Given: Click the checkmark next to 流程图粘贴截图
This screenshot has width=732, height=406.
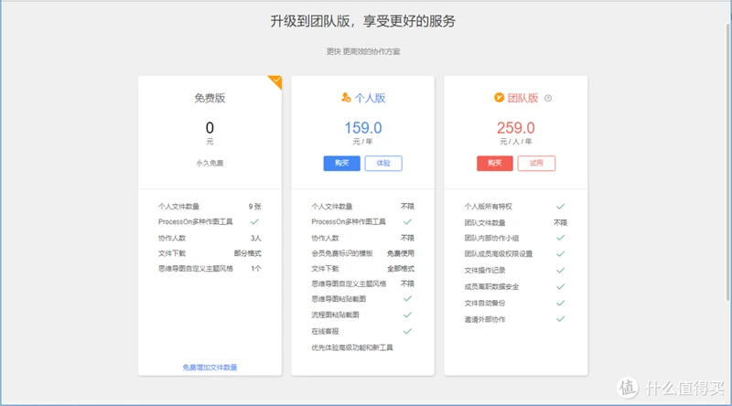Looking at the screenshot, I should click(x=407, y=315).
